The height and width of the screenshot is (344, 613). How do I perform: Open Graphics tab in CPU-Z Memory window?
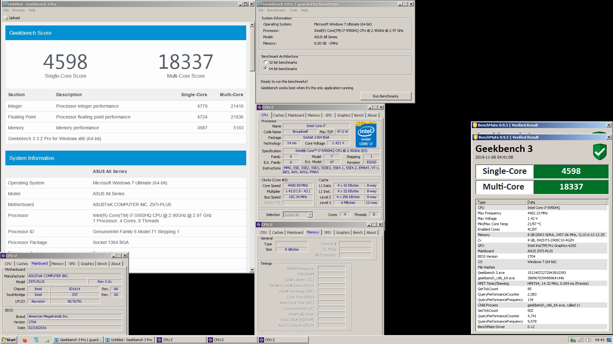pos(343,233)
